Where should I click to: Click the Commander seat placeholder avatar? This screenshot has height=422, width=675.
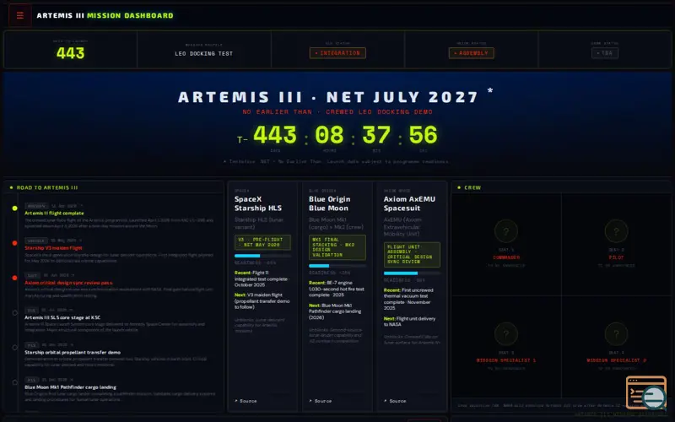(505, 231)
